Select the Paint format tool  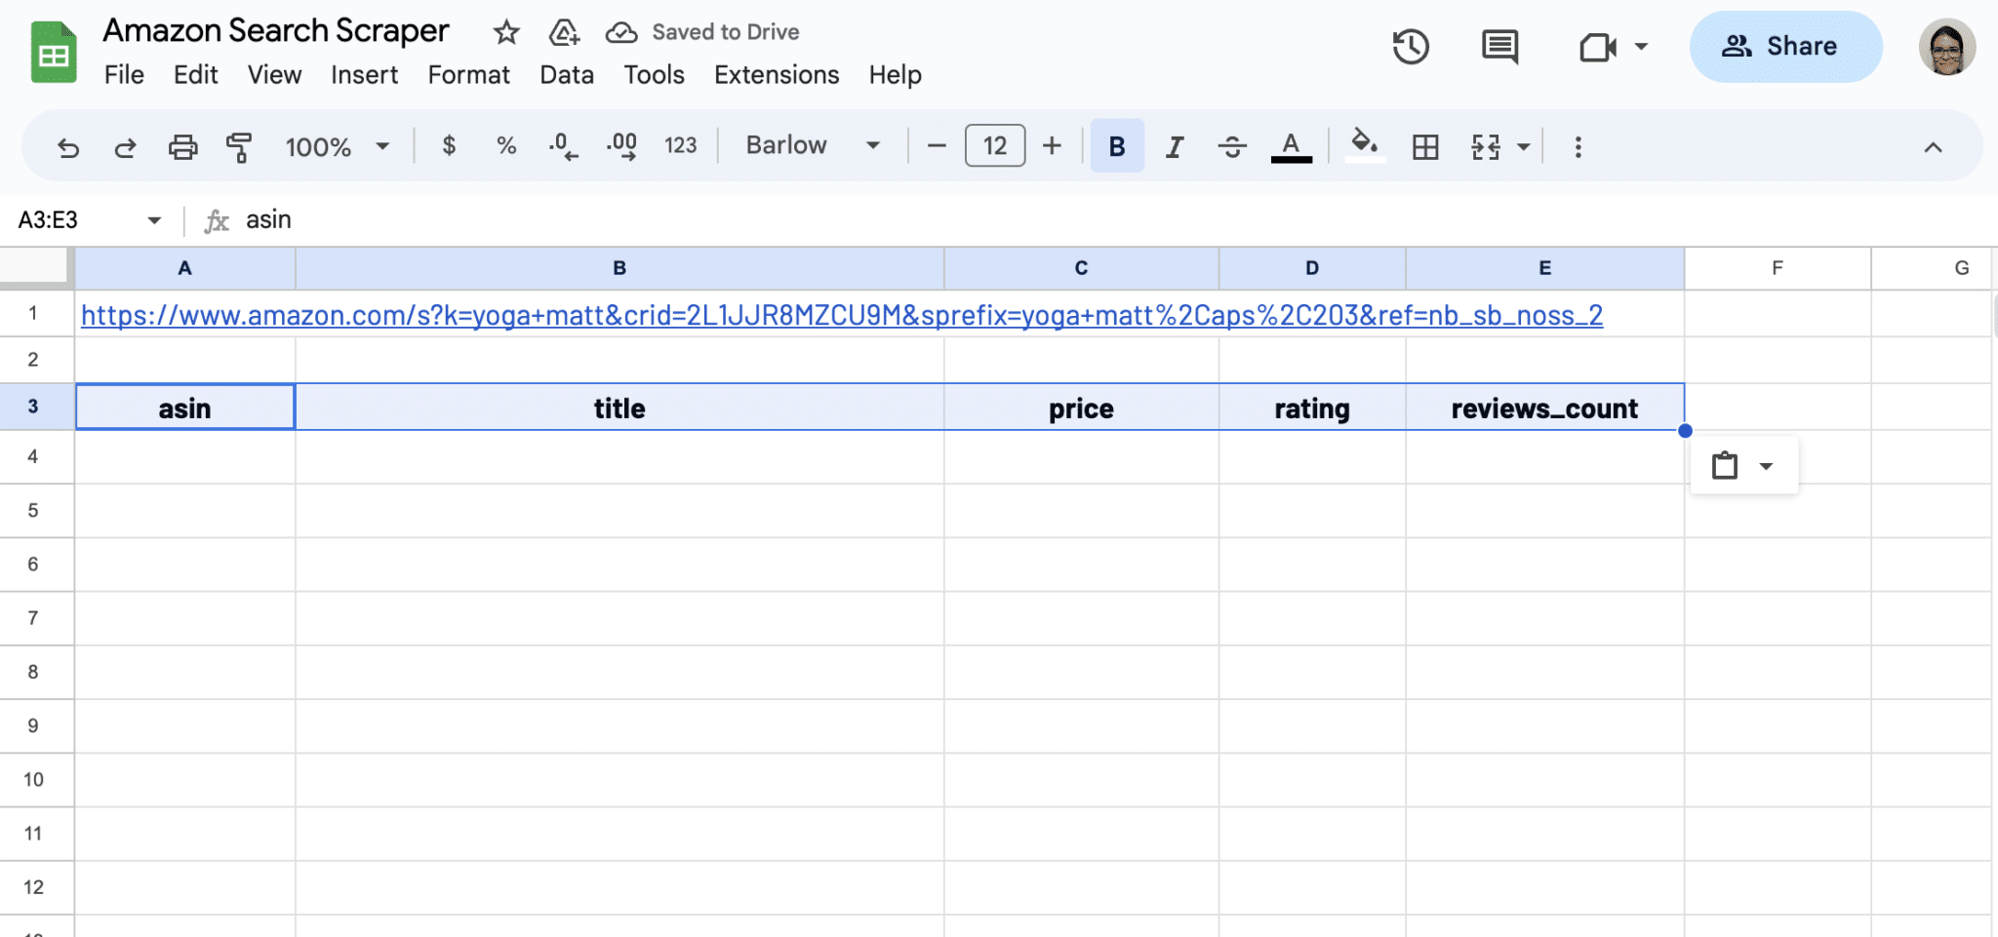239,146
